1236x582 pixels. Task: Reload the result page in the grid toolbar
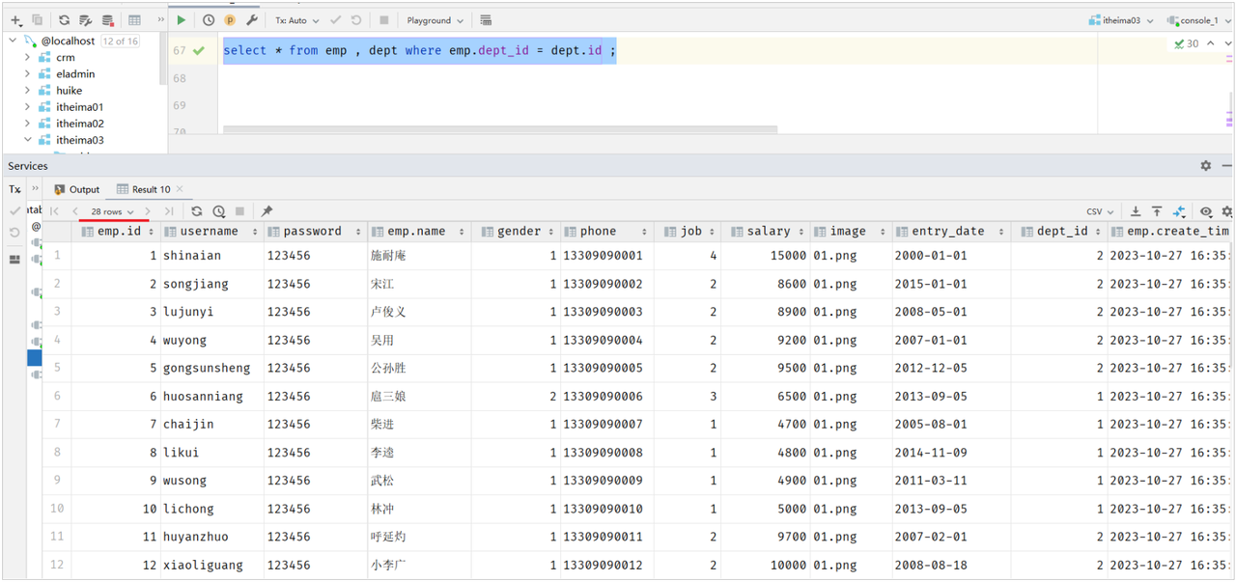(x=197, y=211)
